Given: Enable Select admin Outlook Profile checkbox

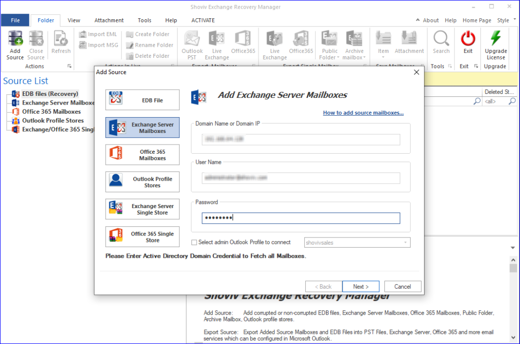Looking at the screenshot, I should (x=194, y=243).
